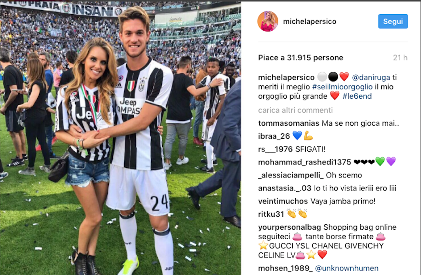Viewport: 421px width, 275px height.
Task: Open commenter mohammad_rashedi1375 profile
Action: pos(305,162)
